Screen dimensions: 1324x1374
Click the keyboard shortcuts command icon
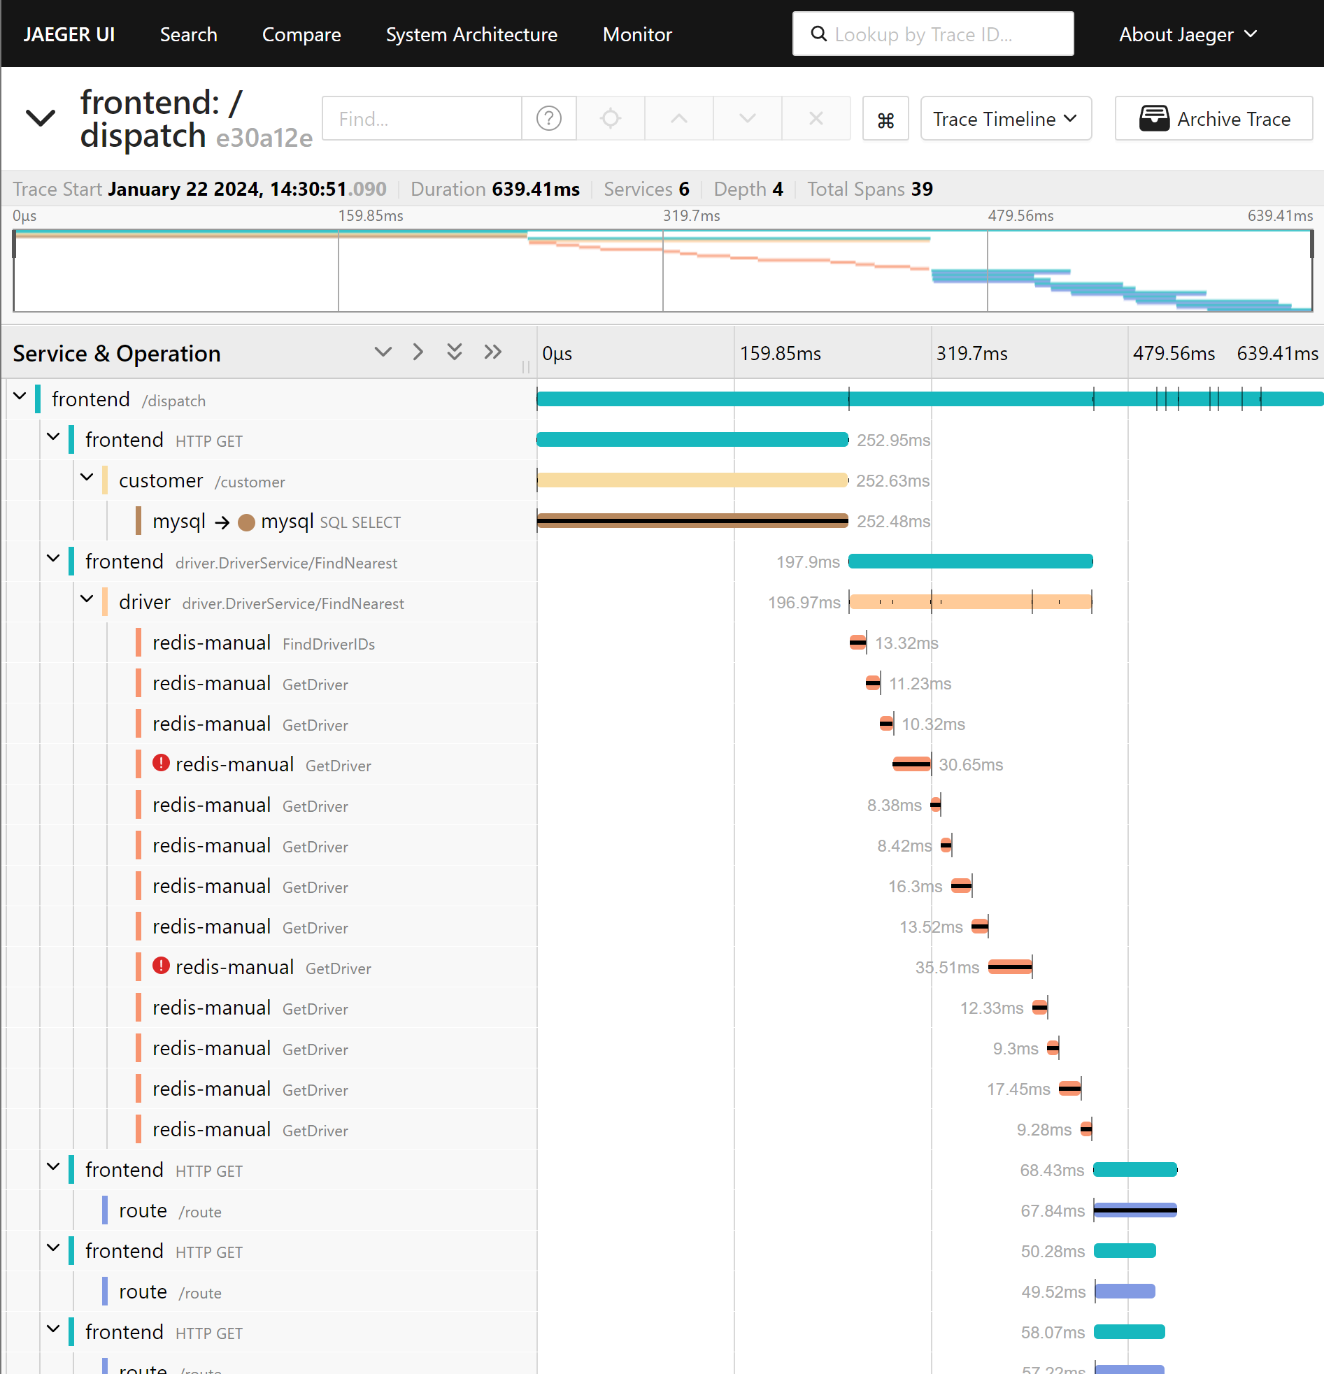[885, 120]
